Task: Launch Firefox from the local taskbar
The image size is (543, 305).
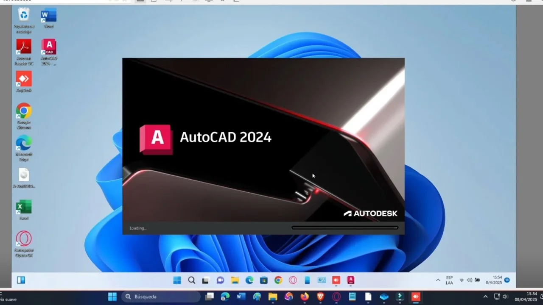Action: point(305,297)
